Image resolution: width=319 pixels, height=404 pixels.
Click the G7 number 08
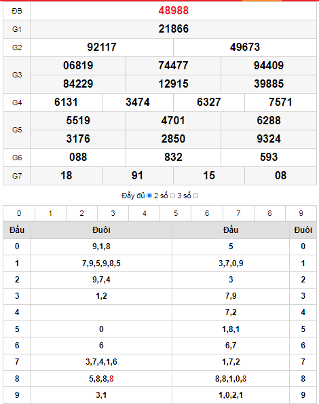coord(280,176)
